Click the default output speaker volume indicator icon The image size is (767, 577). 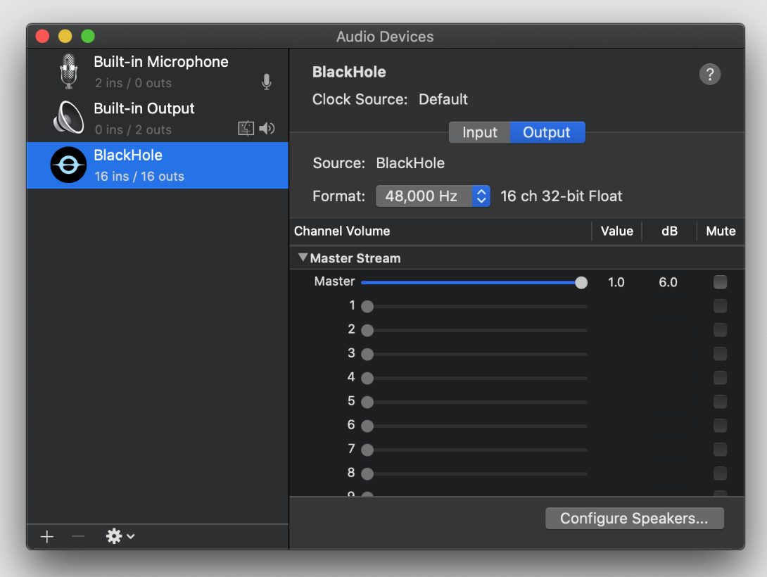[x=267, y=128]
